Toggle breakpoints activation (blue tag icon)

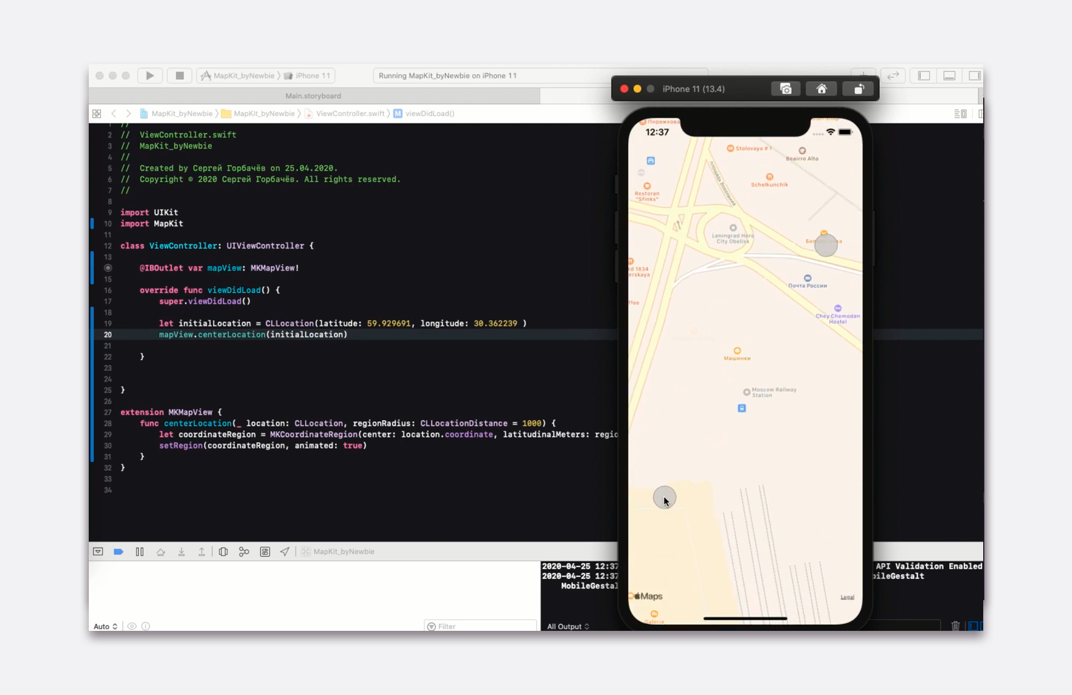pos(118,552)
